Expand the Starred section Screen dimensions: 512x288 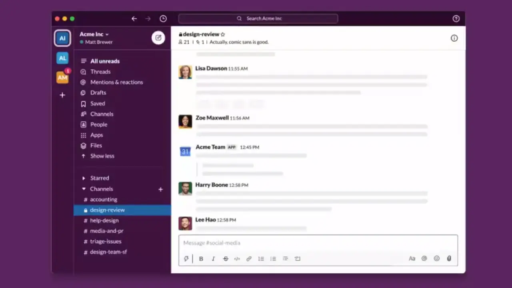[84, 178]
